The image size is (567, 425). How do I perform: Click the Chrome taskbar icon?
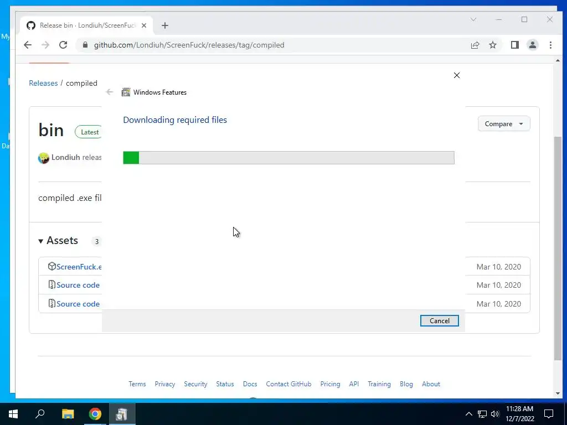(95, 414)
